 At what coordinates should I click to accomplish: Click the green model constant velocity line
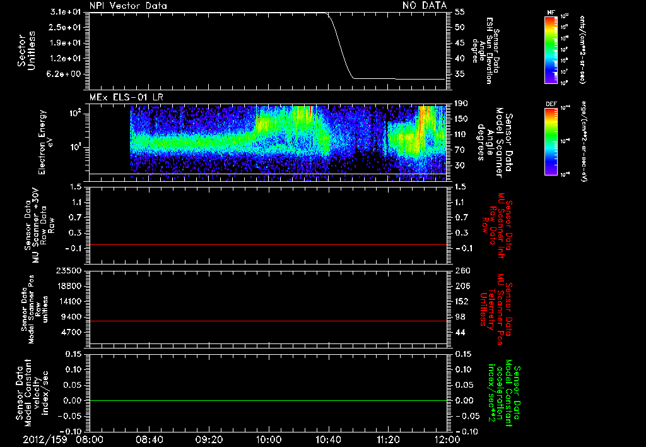(x=268, y=400)
